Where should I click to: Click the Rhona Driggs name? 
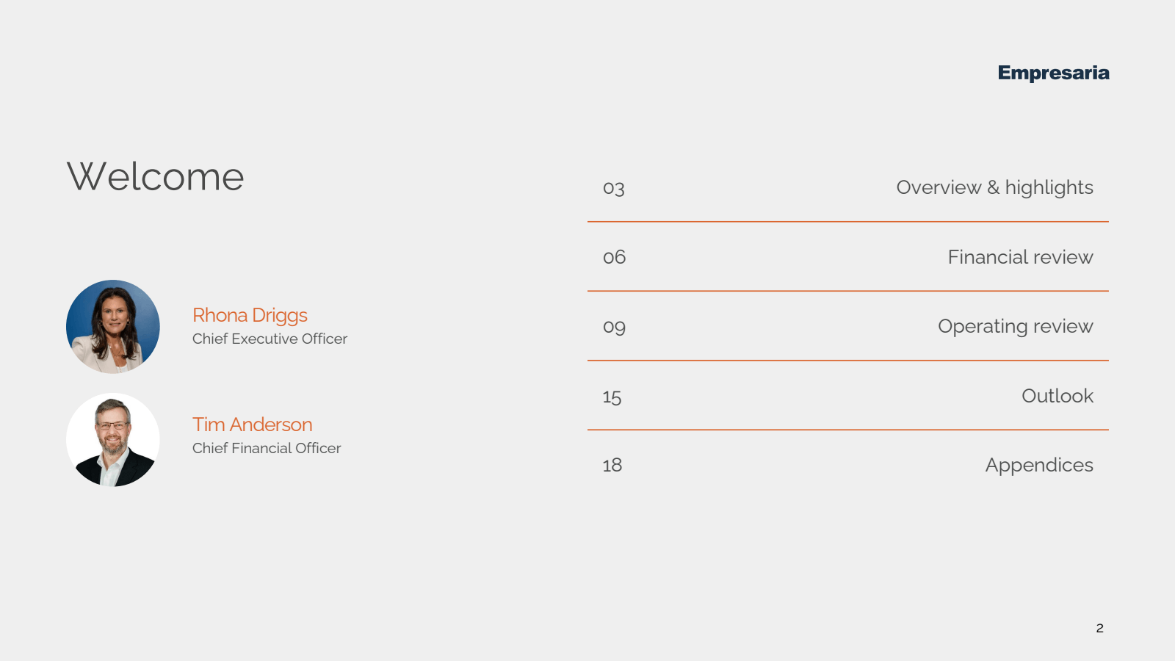click(x=250, y=315)
